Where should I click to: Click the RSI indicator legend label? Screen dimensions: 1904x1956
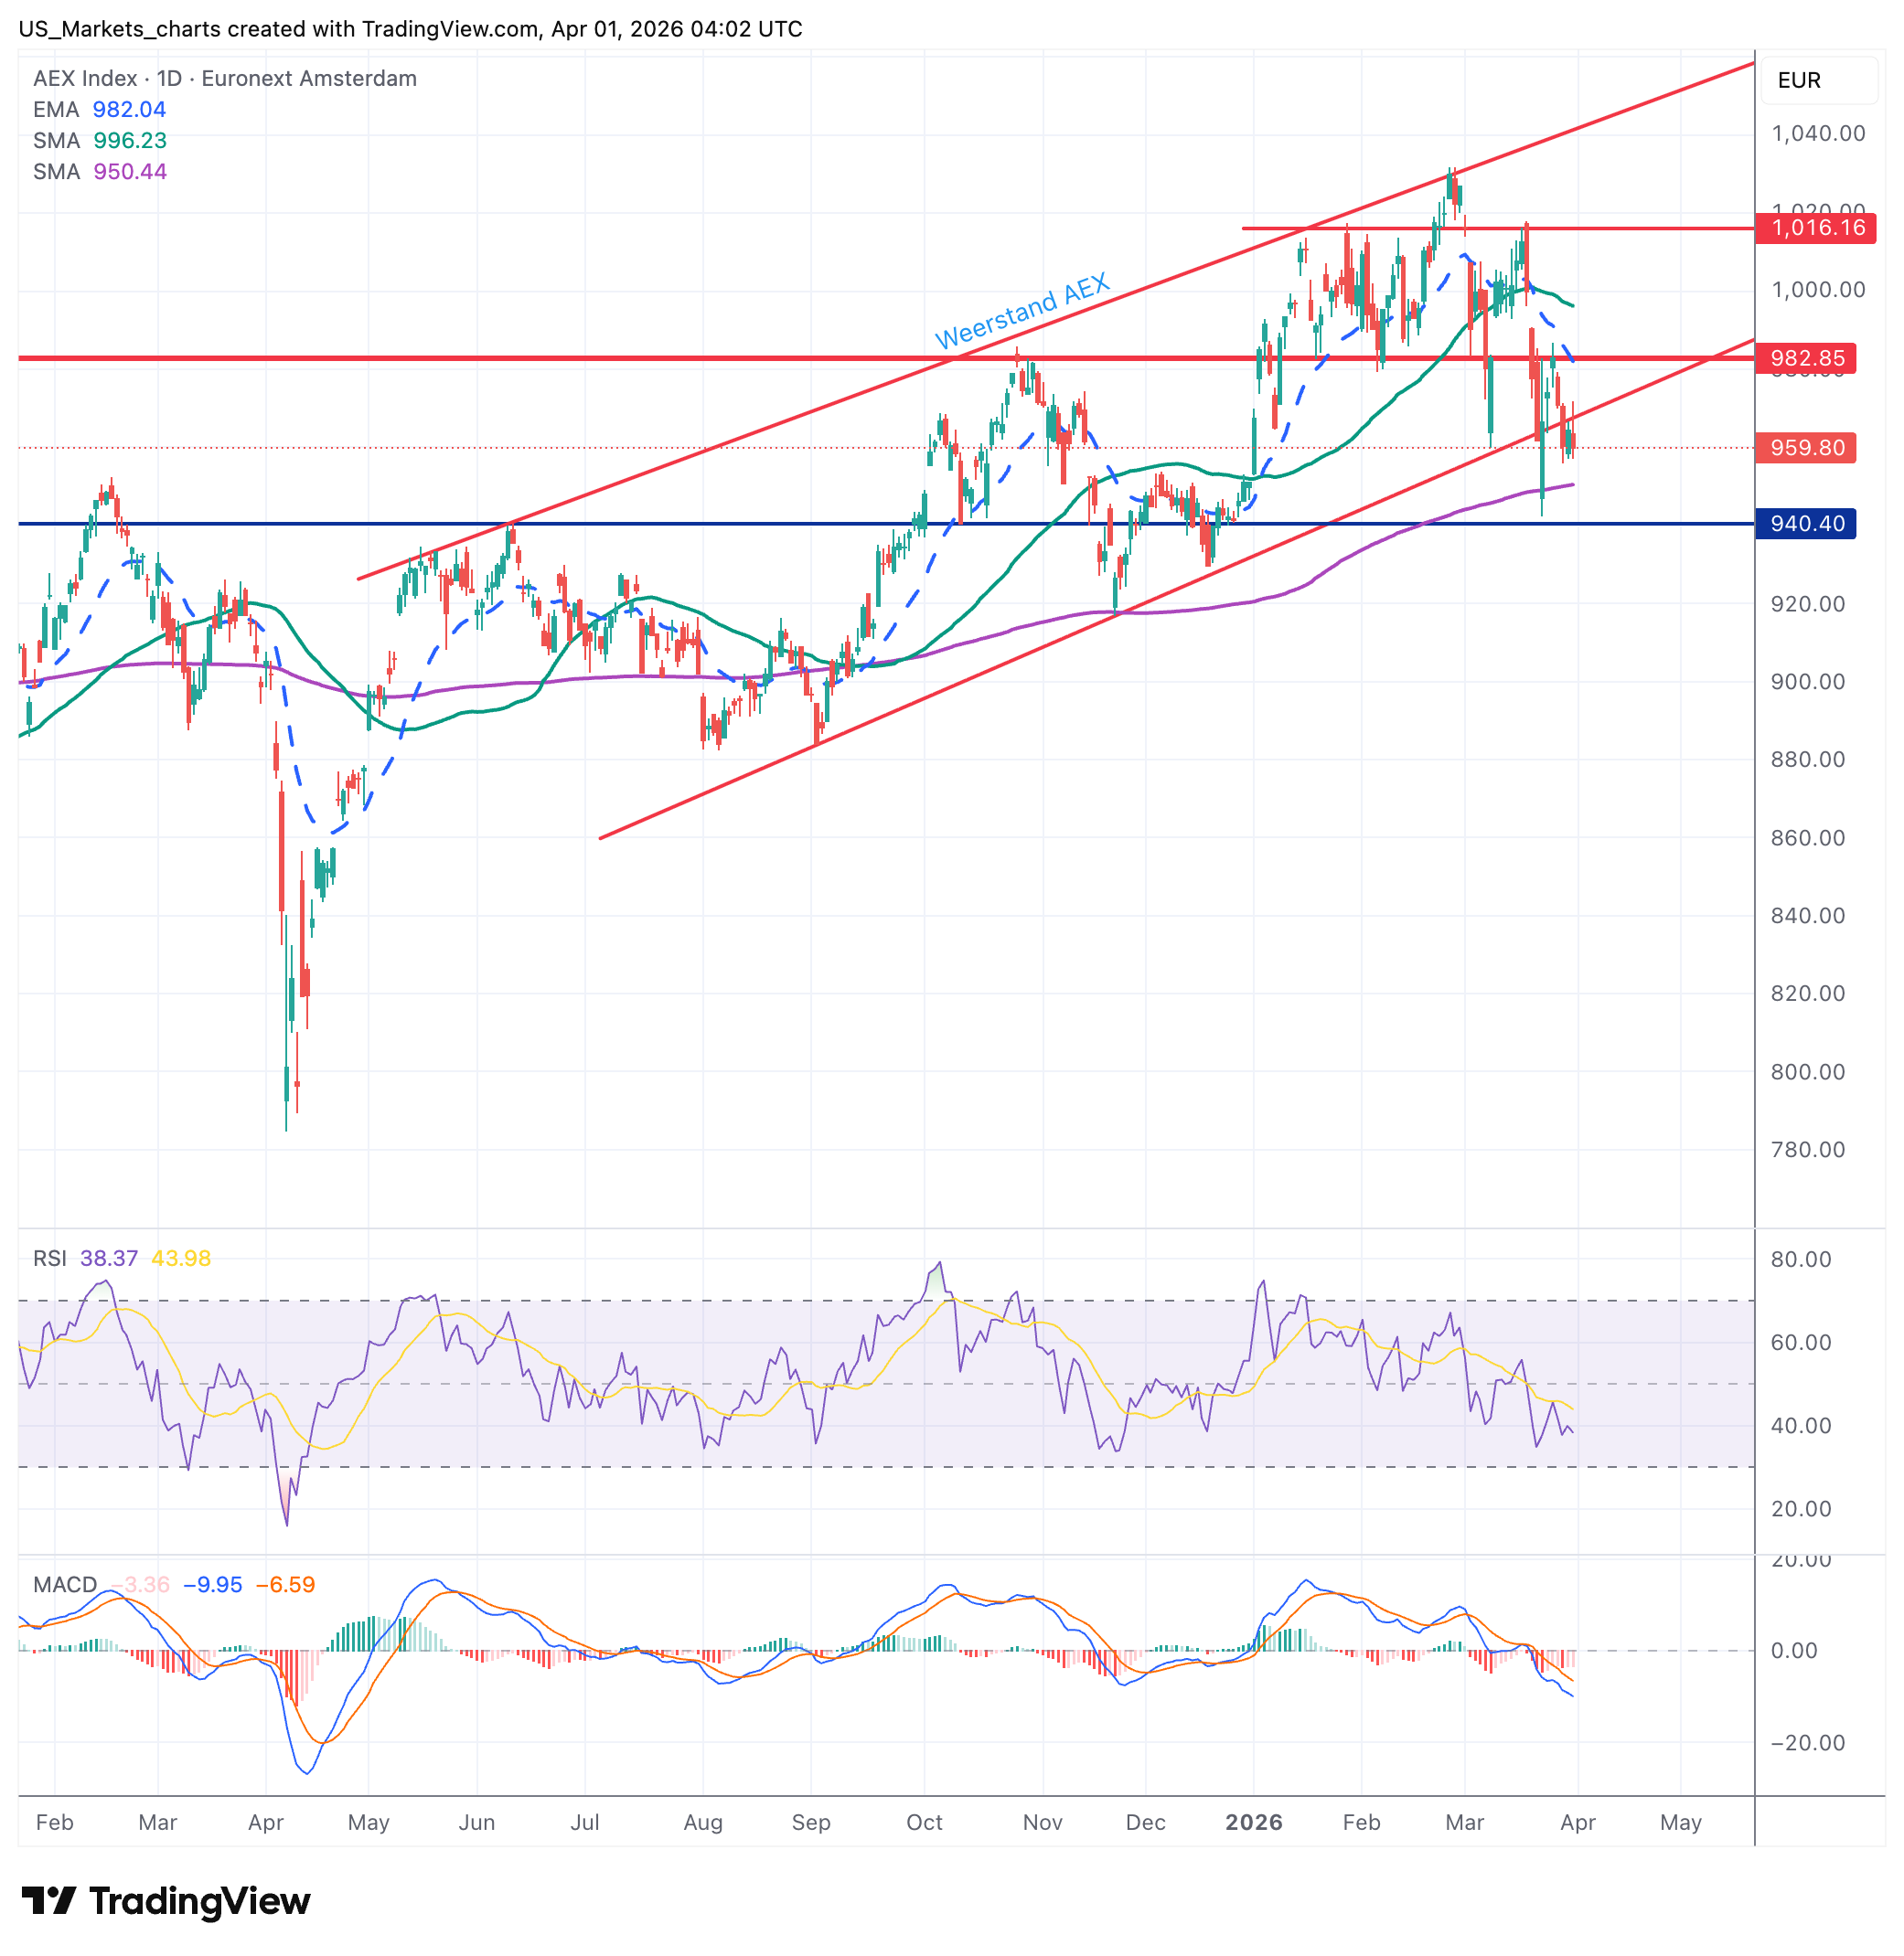pyautogui.click(x=49, y=1258)
